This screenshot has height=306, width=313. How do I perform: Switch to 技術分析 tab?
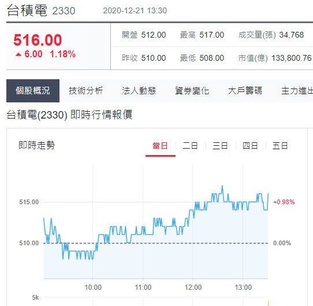(x=86, y=91)
